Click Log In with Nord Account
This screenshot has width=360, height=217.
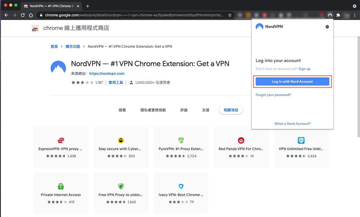tap(292, 82)
